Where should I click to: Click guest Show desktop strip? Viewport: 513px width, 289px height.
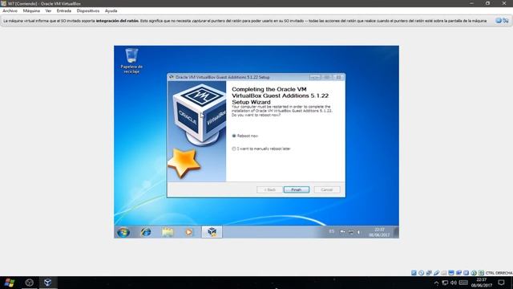click(396, 232)
